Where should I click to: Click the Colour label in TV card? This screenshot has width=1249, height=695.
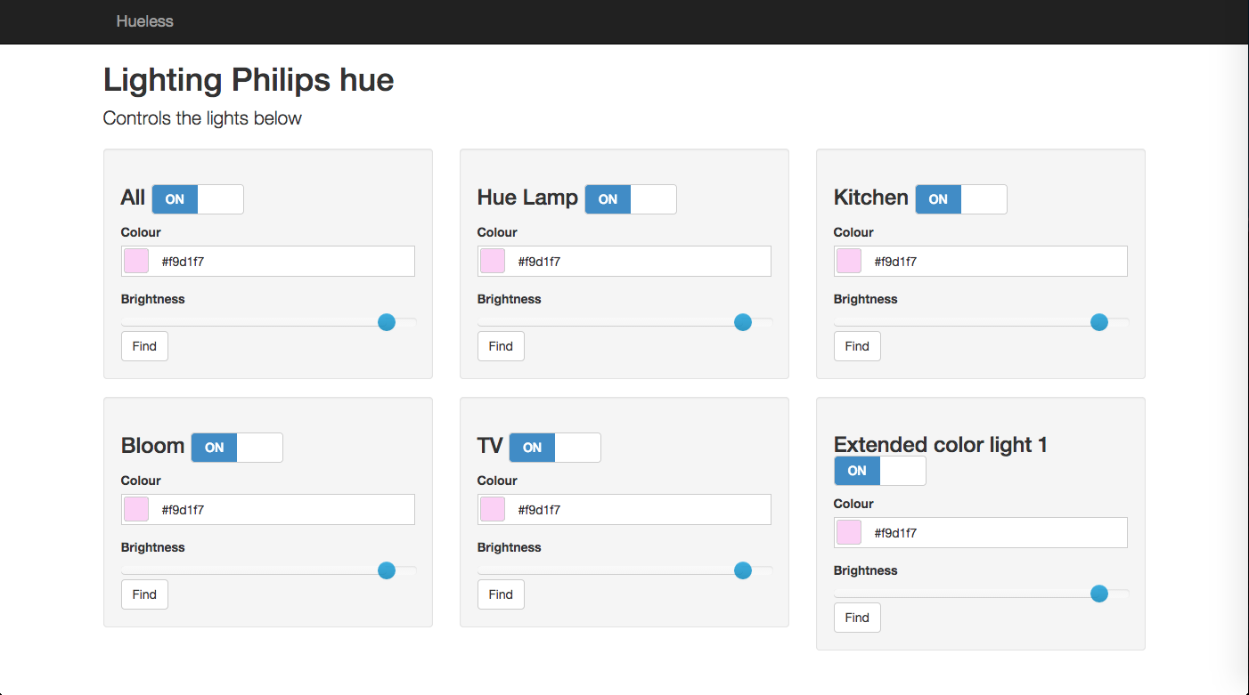coord(497,481)
